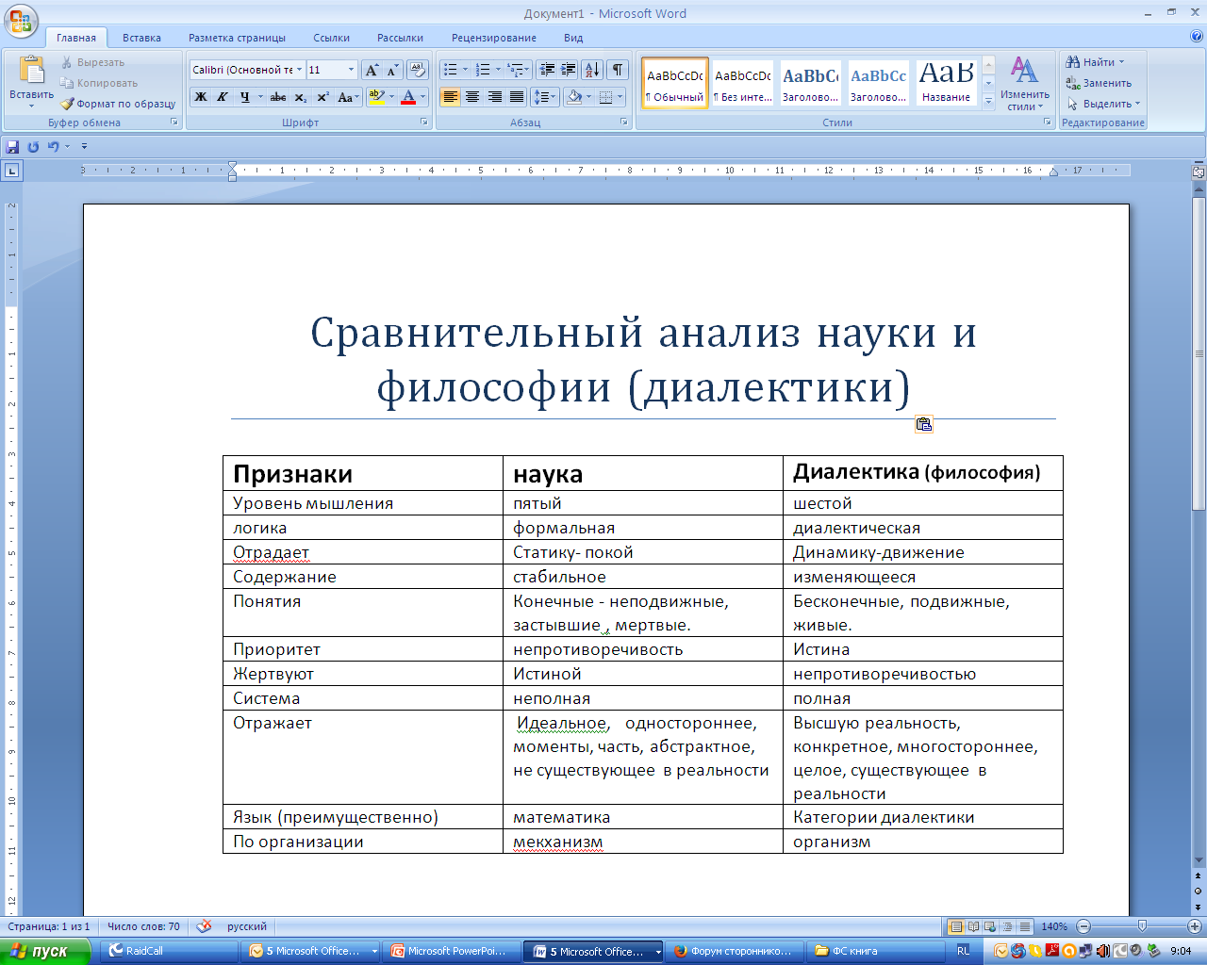
Task: Sort text with the А-Я sort icon
Action: point(591,70)
